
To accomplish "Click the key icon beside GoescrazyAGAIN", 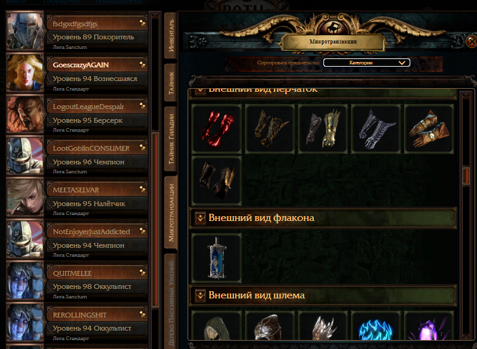I will [142, 64].
